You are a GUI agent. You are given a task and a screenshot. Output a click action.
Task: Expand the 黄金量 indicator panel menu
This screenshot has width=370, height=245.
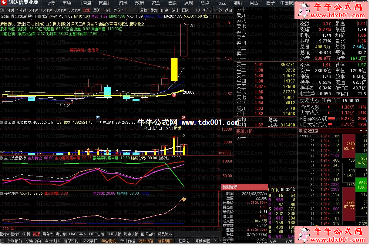(2, 122)
